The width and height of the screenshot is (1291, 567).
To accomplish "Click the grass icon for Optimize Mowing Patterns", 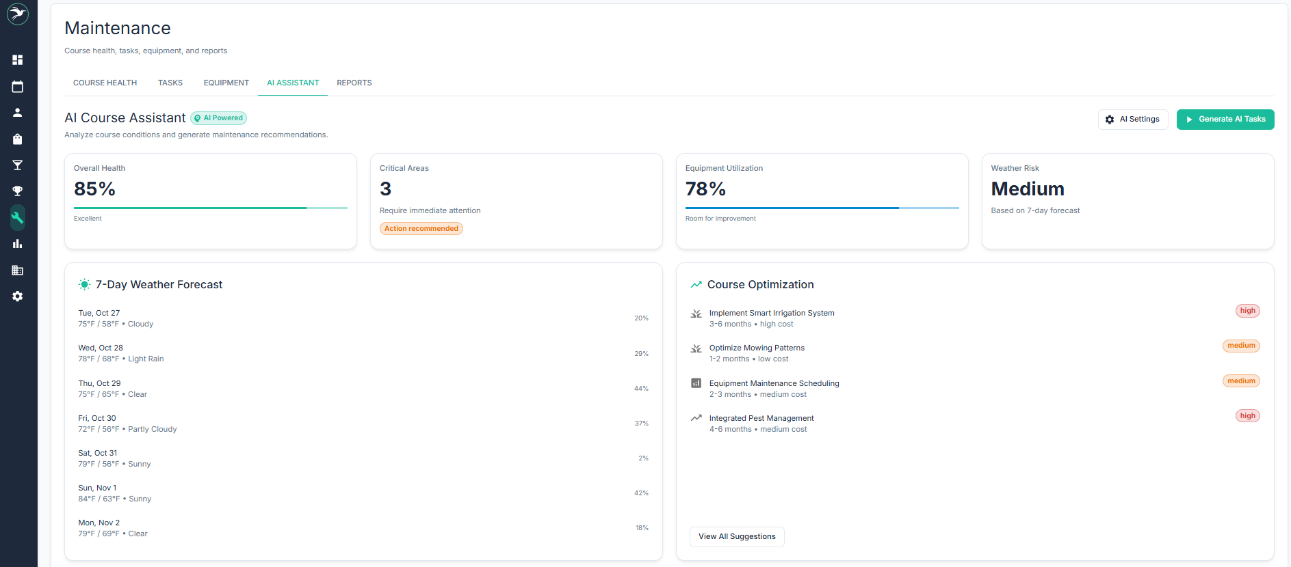I will coord(696,348).
